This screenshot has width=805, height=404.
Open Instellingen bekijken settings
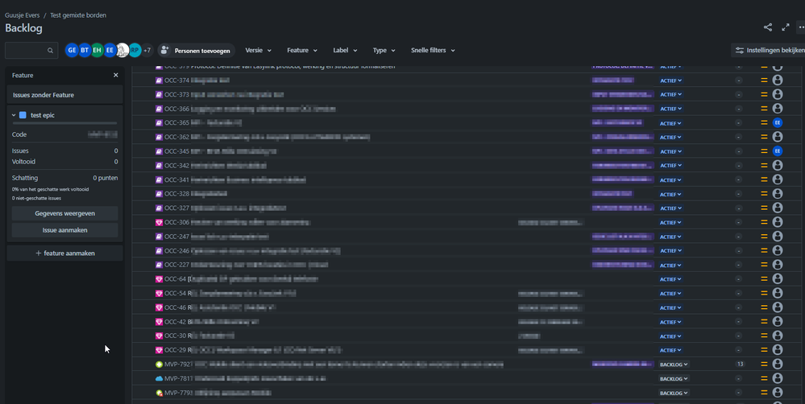[768, 50]
